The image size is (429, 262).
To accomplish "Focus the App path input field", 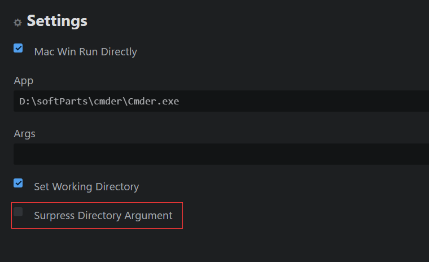I will [x=221, y=101].
